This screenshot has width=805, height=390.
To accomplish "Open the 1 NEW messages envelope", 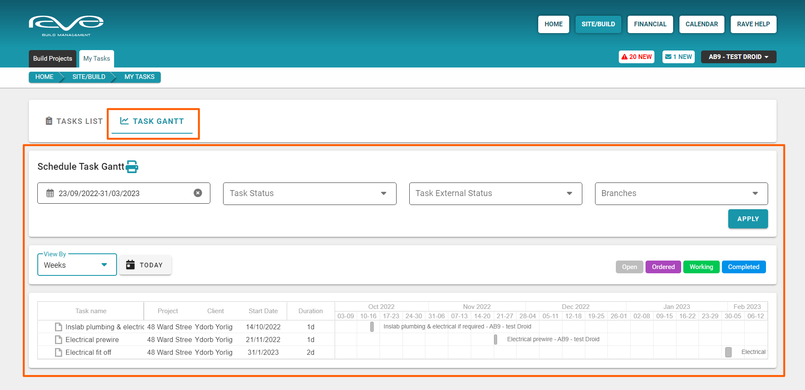I will coord(678,57).
